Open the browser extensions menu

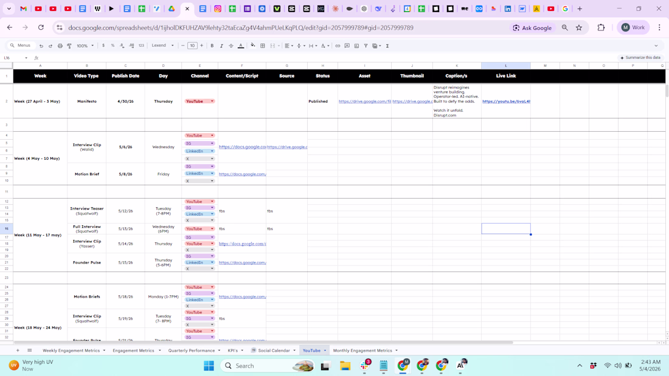coord(601,28)
